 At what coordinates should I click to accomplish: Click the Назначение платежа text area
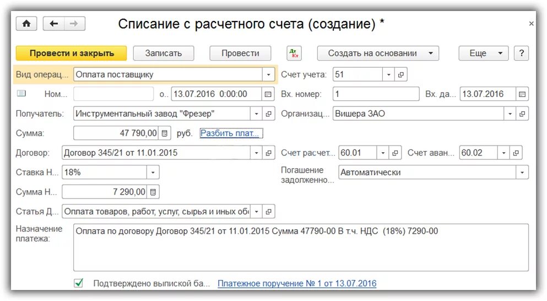click(x=301, y=248)
